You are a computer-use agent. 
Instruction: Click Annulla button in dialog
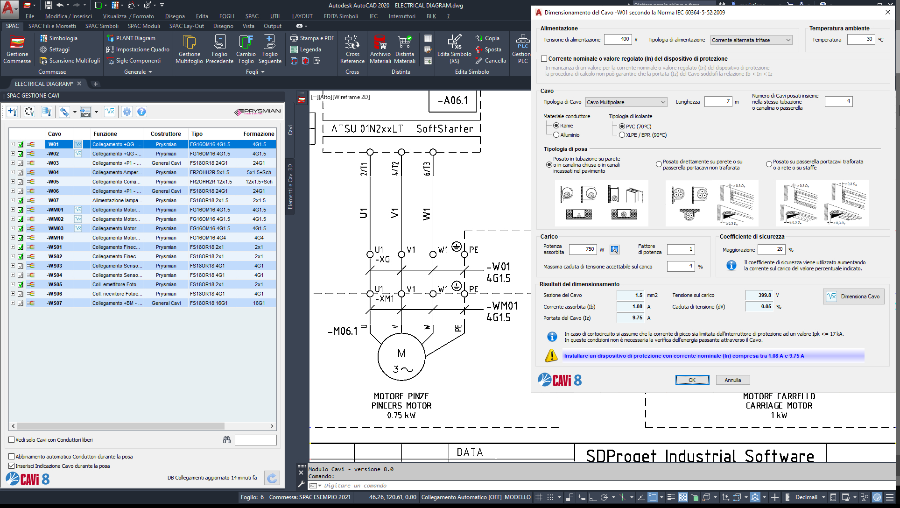[x=732, y=380]
